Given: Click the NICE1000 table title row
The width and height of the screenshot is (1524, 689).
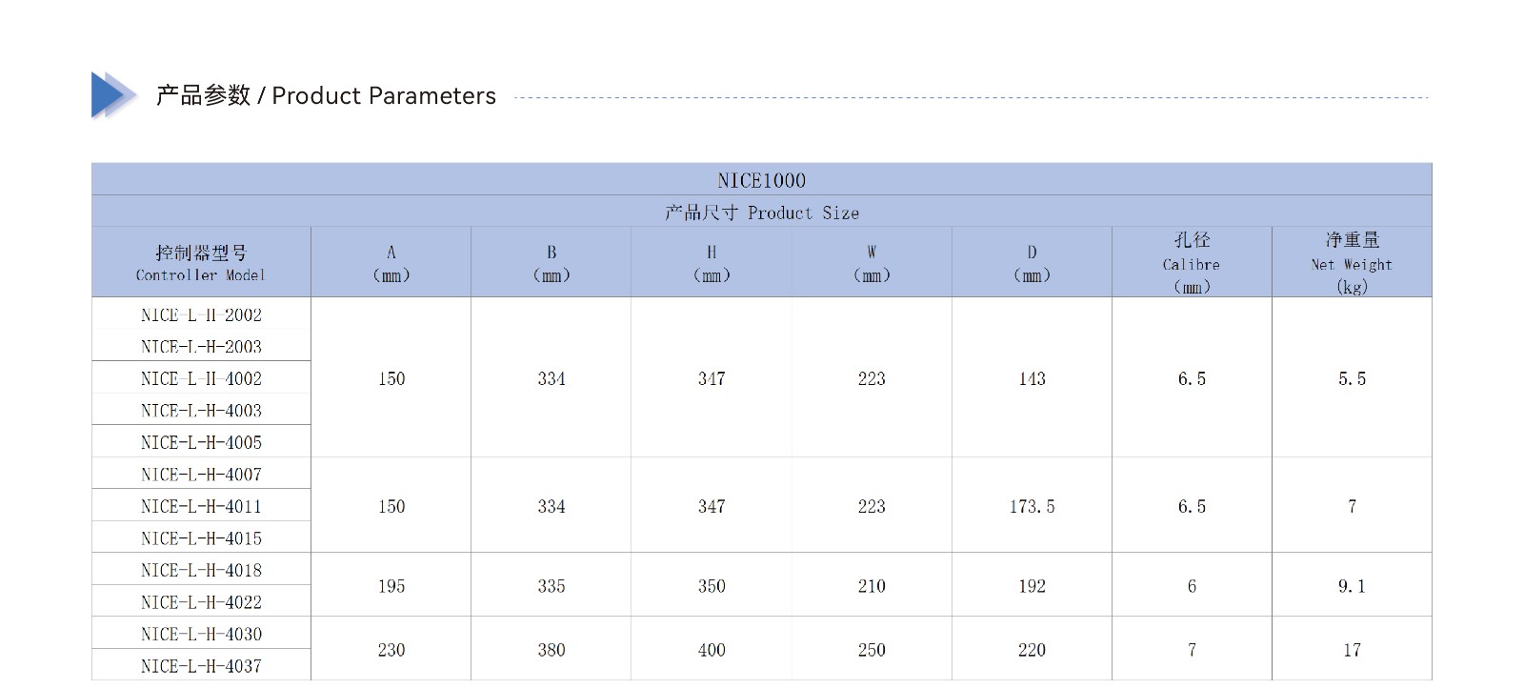Looking at the screenshot, I should [x=762, y=179].
